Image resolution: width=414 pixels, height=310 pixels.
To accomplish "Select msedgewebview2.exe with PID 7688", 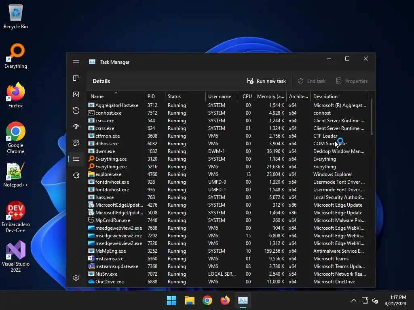I will [228, 228].
